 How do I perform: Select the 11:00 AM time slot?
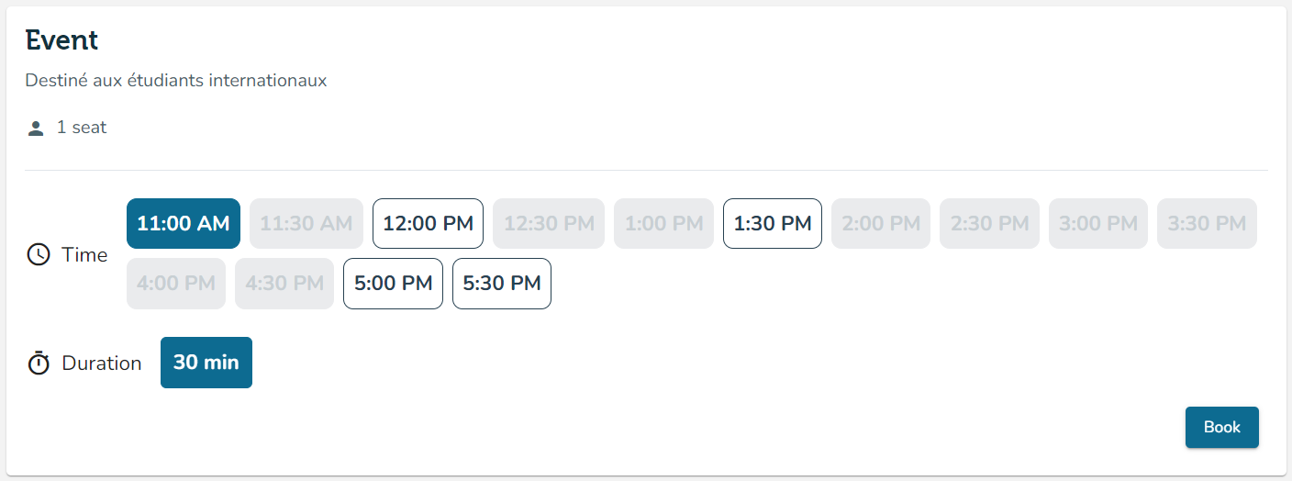pos(184,223)
